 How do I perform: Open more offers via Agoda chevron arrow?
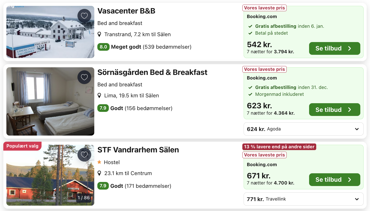coord(357,129)
